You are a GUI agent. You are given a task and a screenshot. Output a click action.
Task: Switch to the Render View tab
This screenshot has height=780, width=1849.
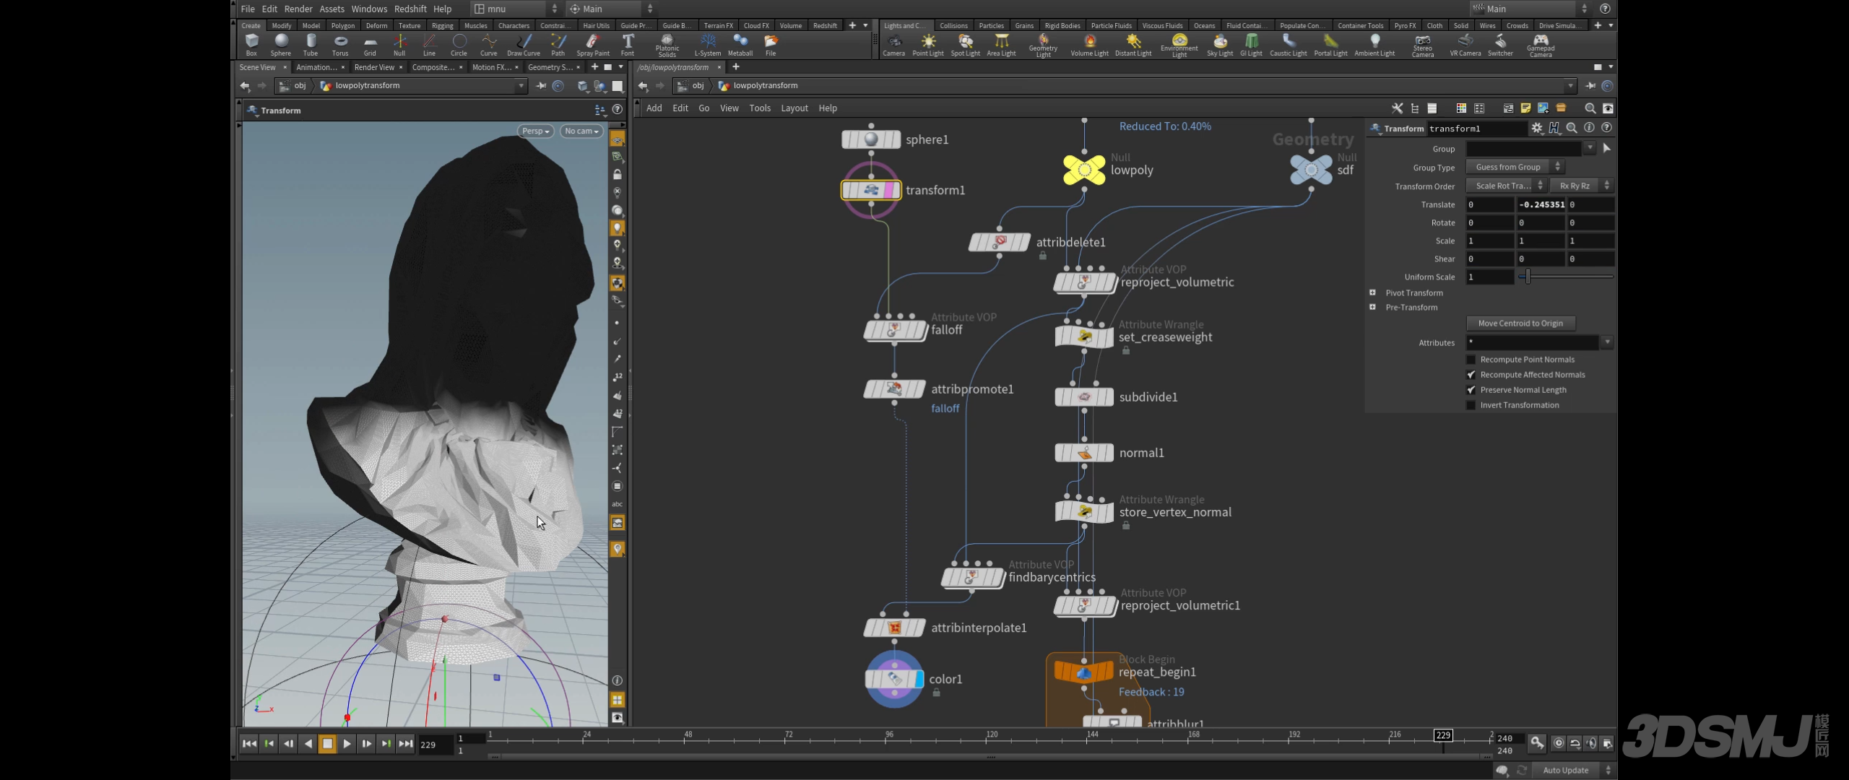[x=374, y=67]
